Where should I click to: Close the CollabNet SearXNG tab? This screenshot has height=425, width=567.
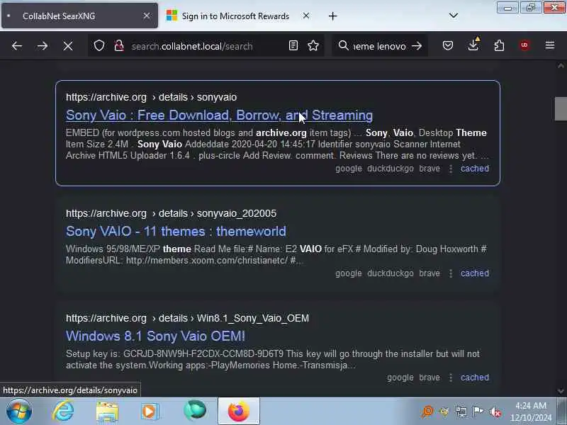coord(147,16)
